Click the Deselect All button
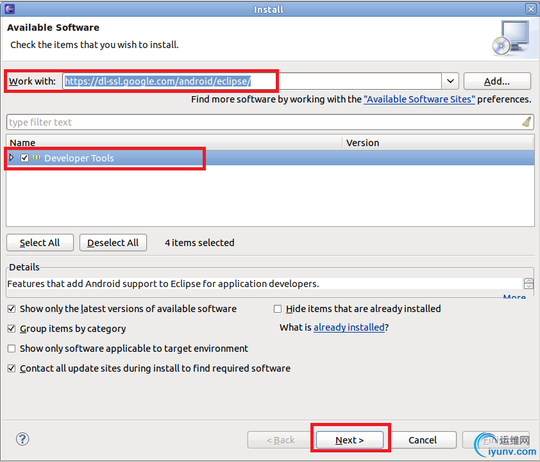Screen dimensions: 540x462 (x=113, y=243)
